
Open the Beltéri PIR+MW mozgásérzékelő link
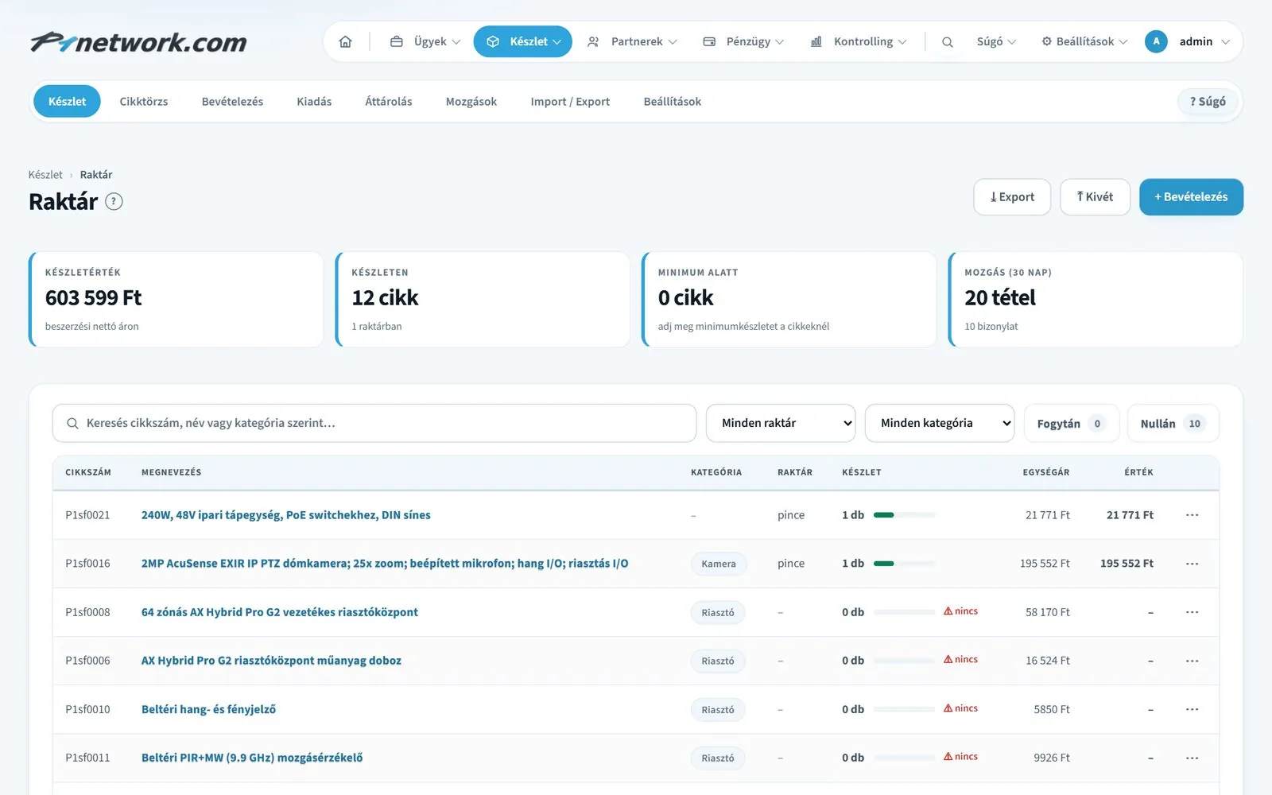pos(252,758)
